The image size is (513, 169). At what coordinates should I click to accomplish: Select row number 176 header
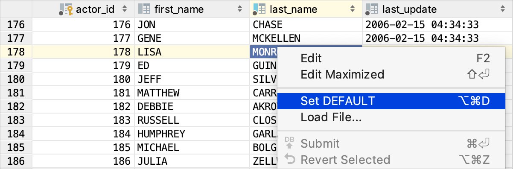pos(16,25)
